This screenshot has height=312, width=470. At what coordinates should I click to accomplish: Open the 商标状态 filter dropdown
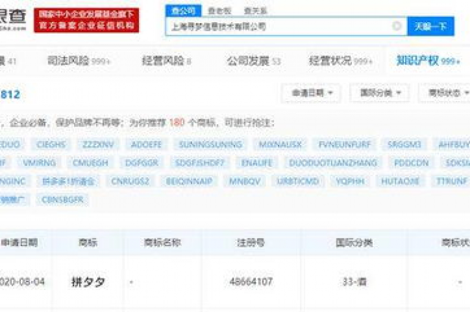click(446, 93)
